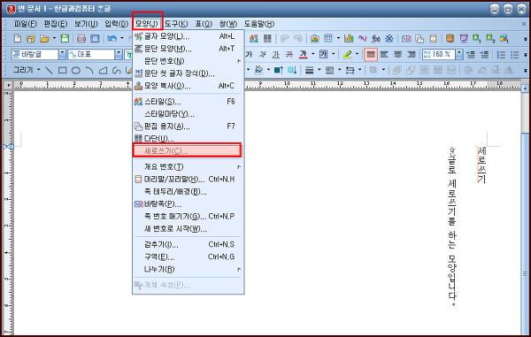Click the Open folder icon
This screenshot has width=531, height=337.
click(44, 39)
